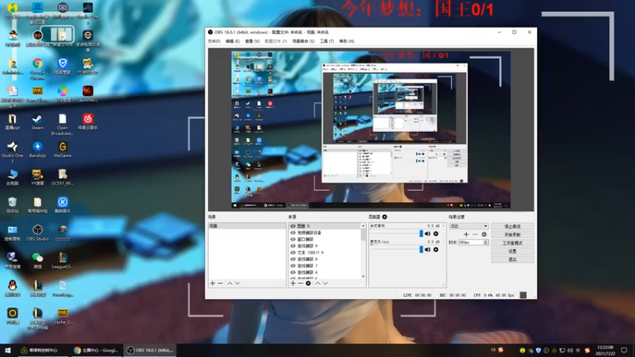Open desktop audio (台式音响) gear settings

436,233
